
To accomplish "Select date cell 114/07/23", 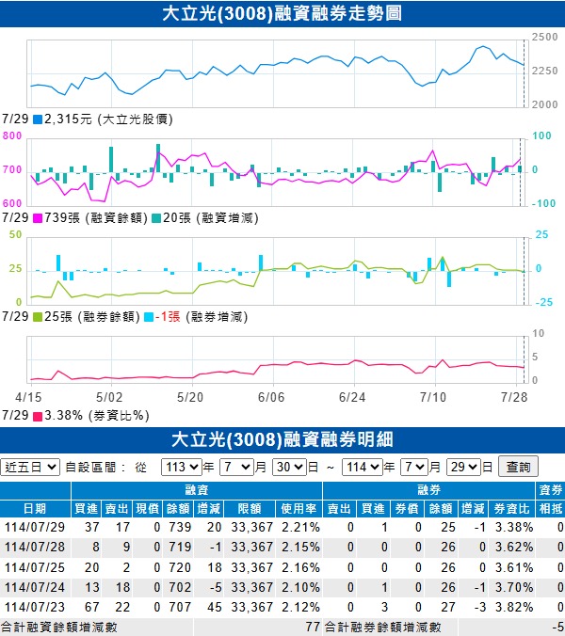I will click(35, 607).
